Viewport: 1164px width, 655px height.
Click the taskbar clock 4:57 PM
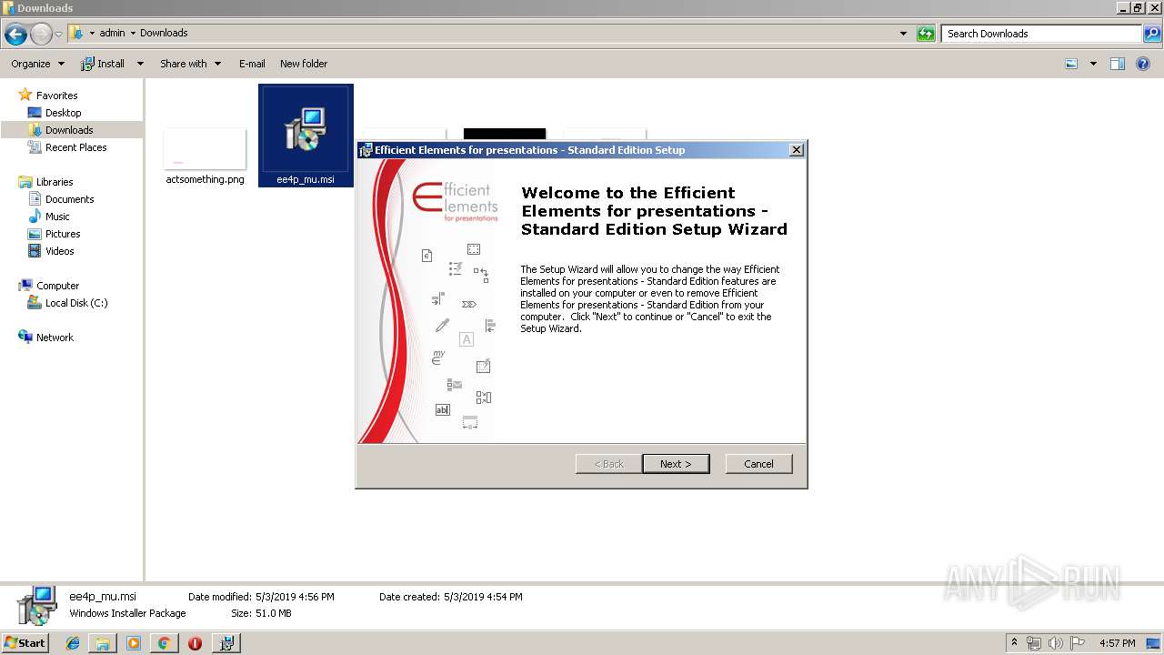point(1118,643)
